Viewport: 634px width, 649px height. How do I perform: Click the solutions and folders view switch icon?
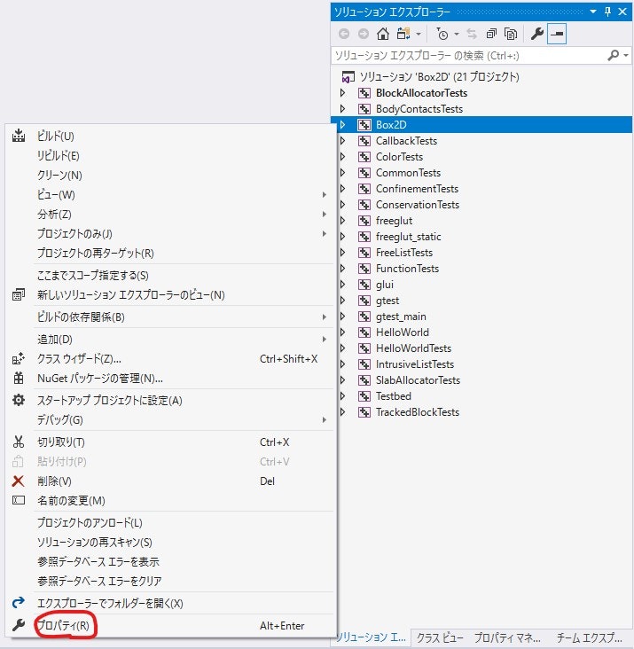[403, 34]
